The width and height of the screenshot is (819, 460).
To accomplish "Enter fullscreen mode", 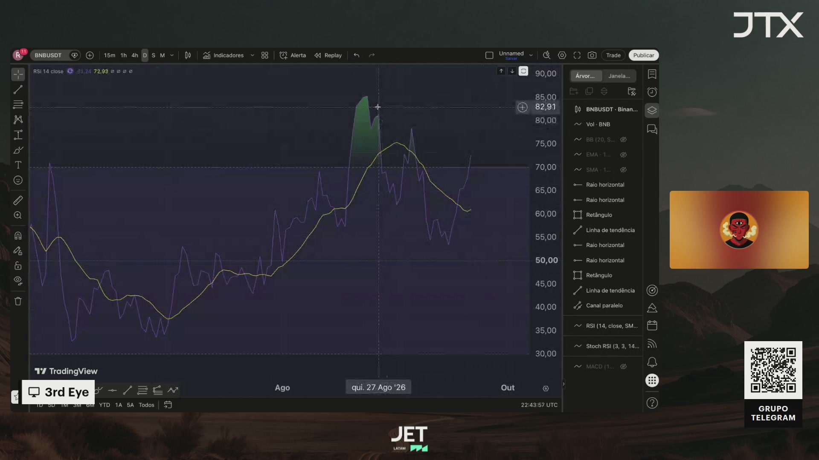I will click(x=577, y=55).
